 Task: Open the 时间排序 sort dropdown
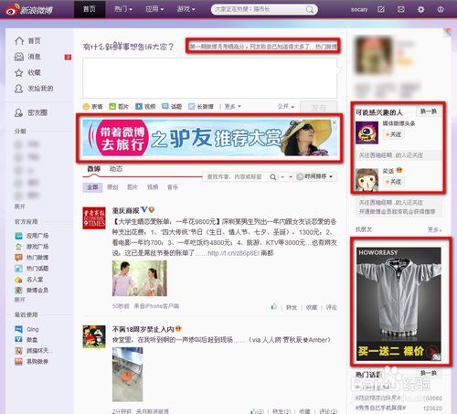pos(314,176)
